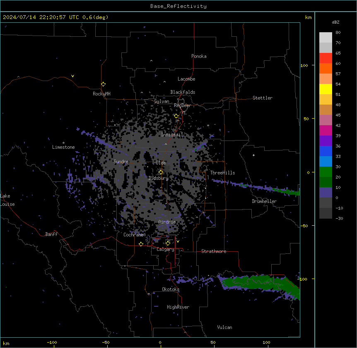
Task: Click the Base_Reflectivity title text
Action: coord(178,6)
